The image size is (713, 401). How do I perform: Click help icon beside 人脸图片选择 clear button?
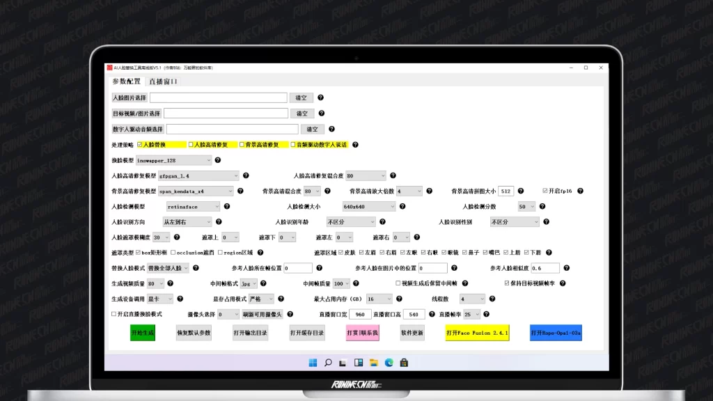point(321,98)
